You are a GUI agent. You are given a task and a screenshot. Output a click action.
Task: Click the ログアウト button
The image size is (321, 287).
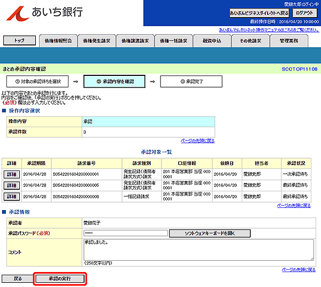tap(304, 13)
